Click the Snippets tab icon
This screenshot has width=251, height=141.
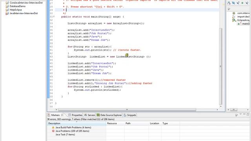(125, 115)
